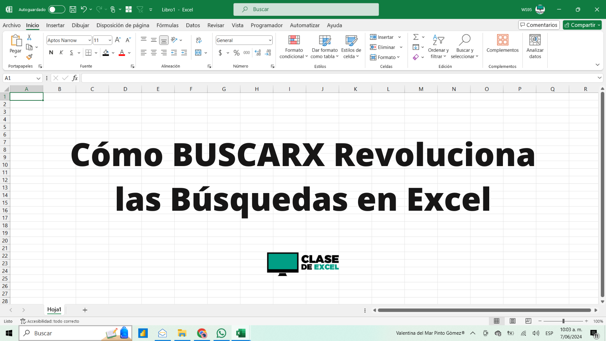Open the font name dropdown Aptos Narrow
This screenshot has width=606, height=341.
(89, 40)
